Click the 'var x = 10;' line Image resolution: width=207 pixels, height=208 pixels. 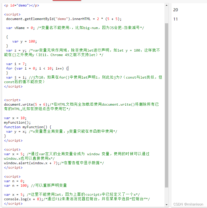(15, 118)
